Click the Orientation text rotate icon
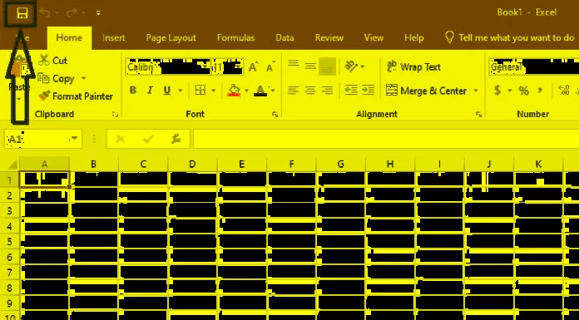Screen dimensions: 579x320 pos(351,66)
